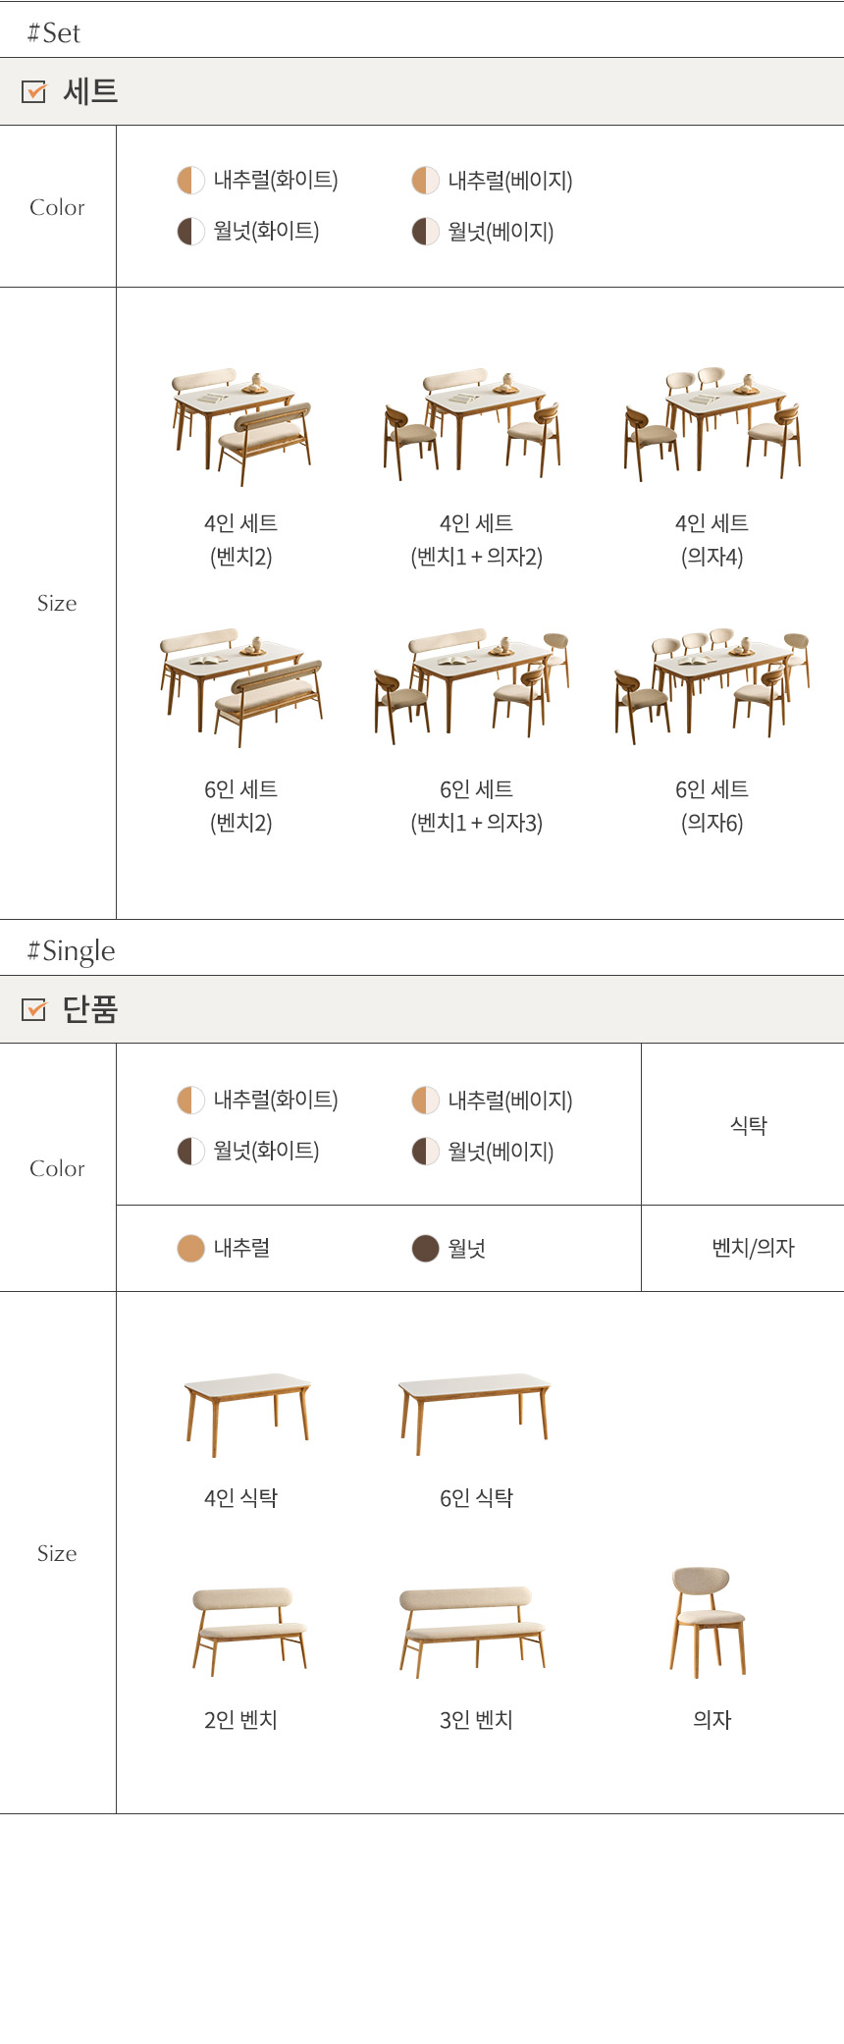
Task: Select the 3인 벤치 image
Action: (x=472, y=1632)
